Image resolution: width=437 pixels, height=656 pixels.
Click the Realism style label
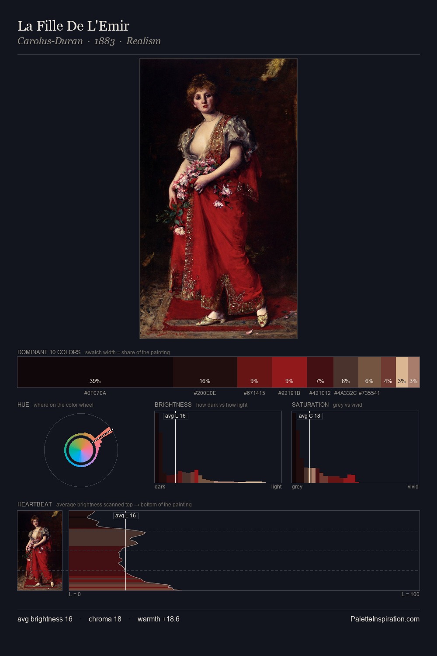point(143,41)
